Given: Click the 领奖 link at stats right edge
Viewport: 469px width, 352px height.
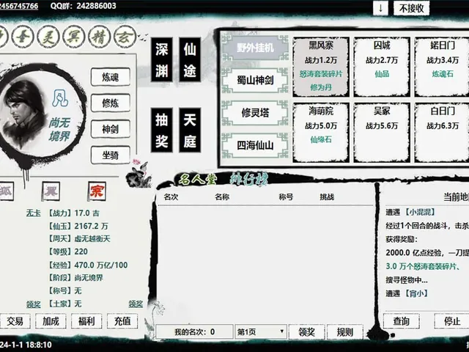Looking at the screenshot, I should [136, 304].
